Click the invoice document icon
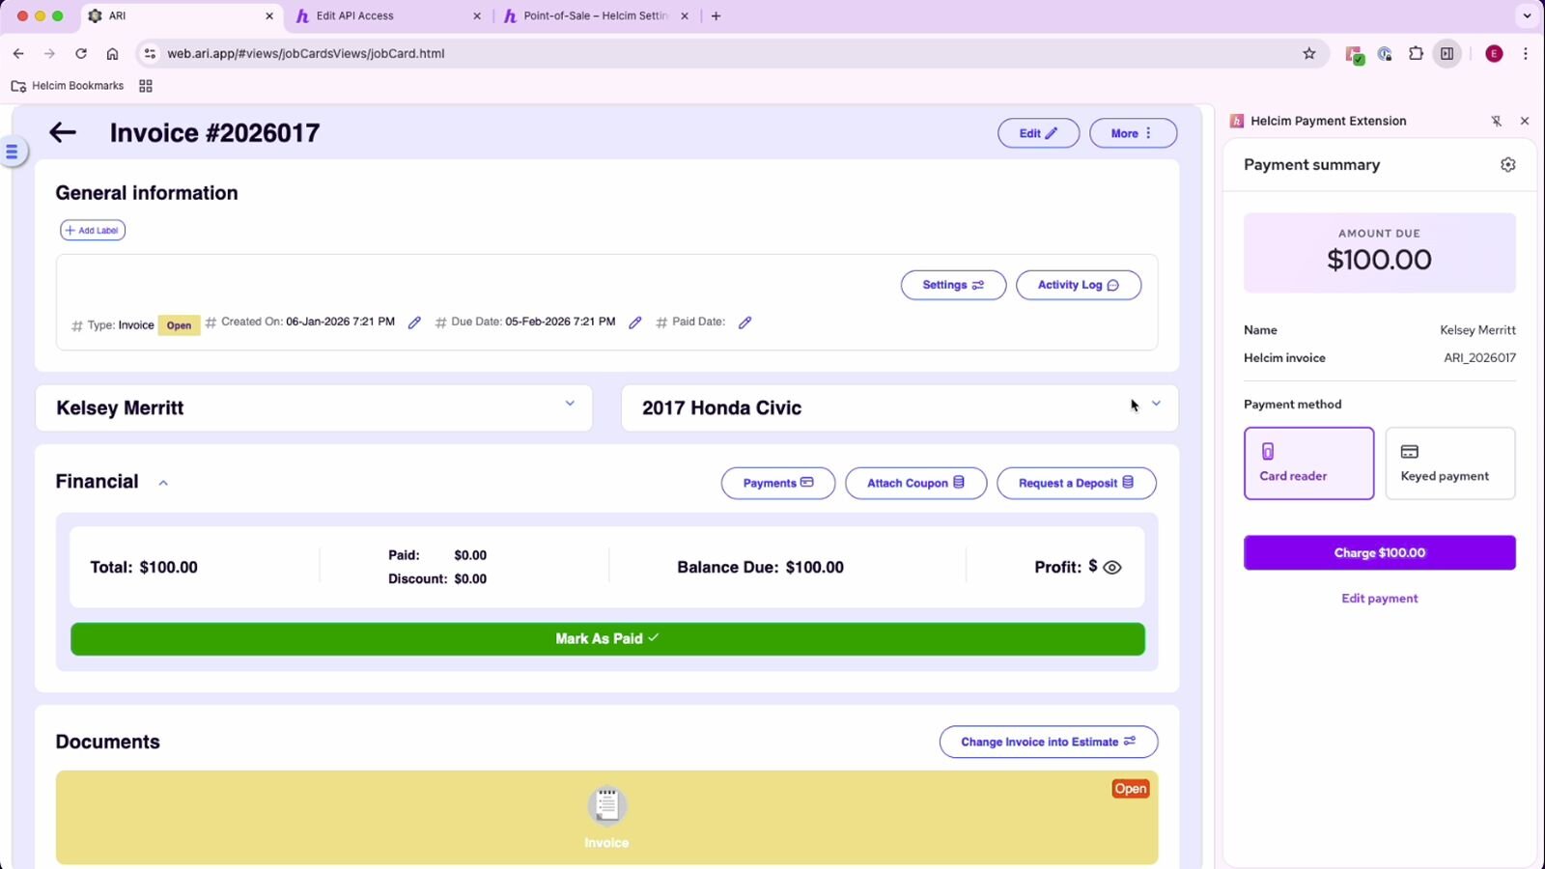This screenshot has width=1545, height=869. 606,806
